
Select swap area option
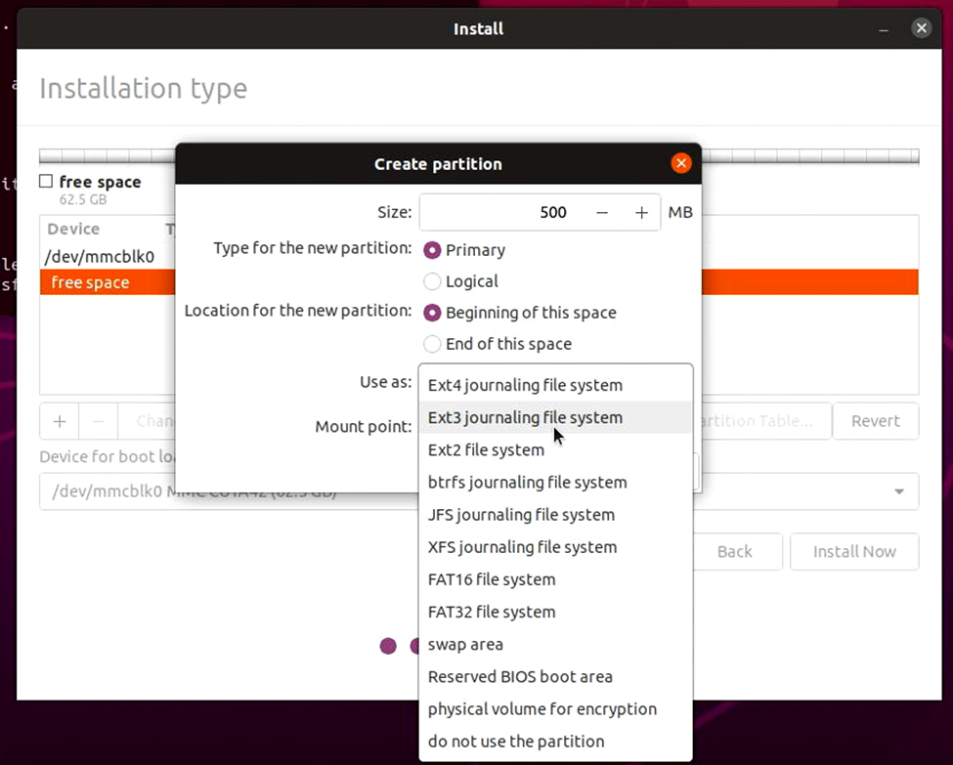(555, 644)
